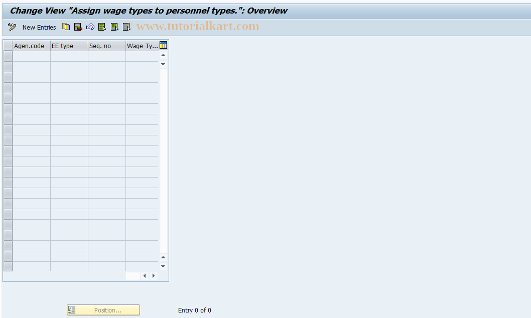
Task: Click the first EE type cell
Action: 69,56
